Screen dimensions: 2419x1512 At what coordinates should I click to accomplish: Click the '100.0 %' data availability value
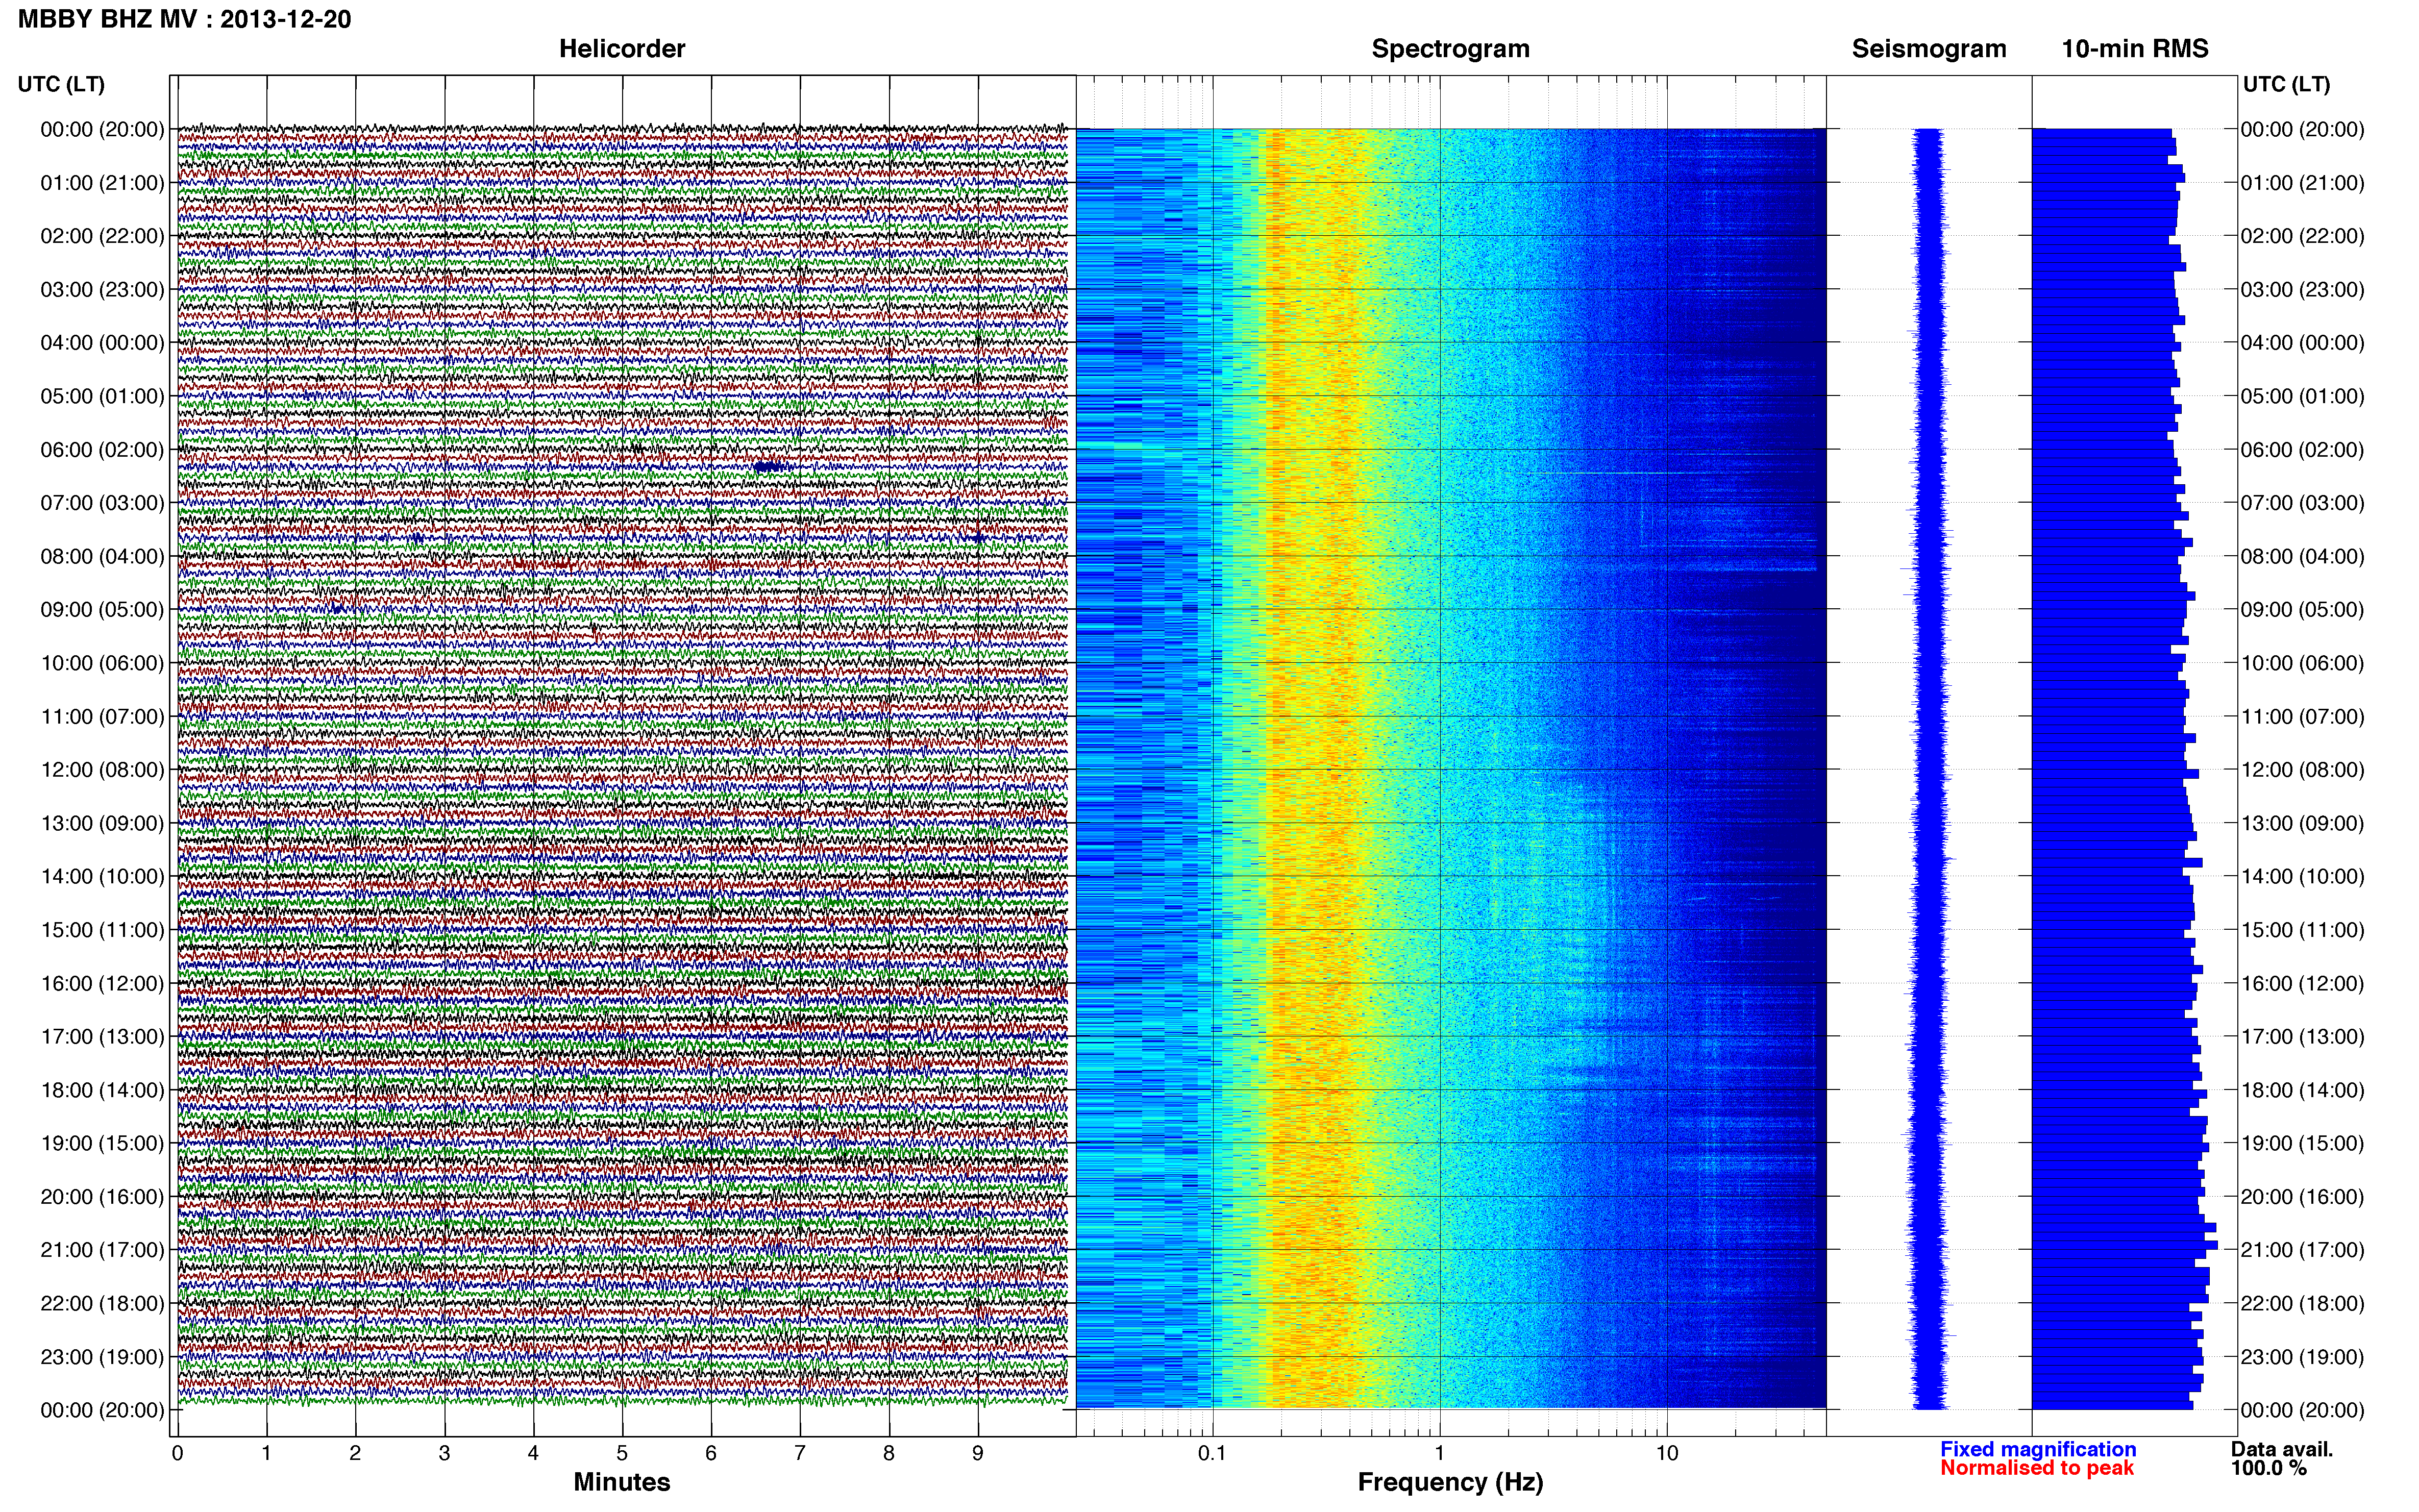(2268, 1468)
